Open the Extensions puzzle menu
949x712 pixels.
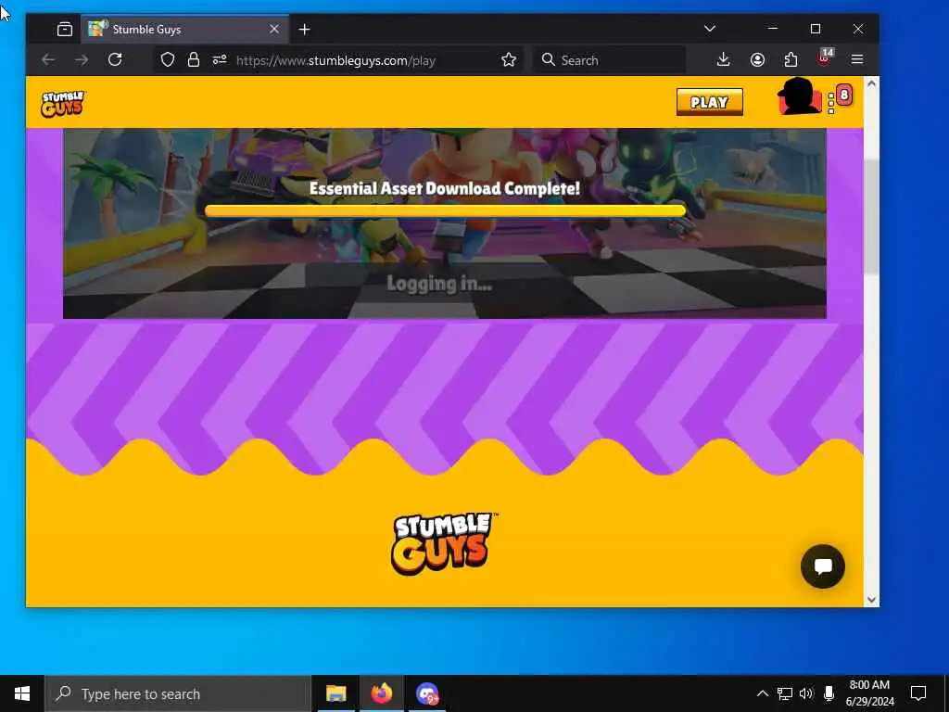click(x=791, y=59)
